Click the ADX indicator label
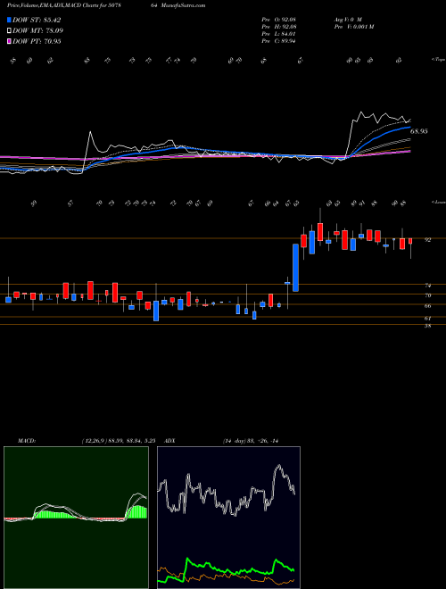Screen dimensions: 446x589 (x=169, y=441)
